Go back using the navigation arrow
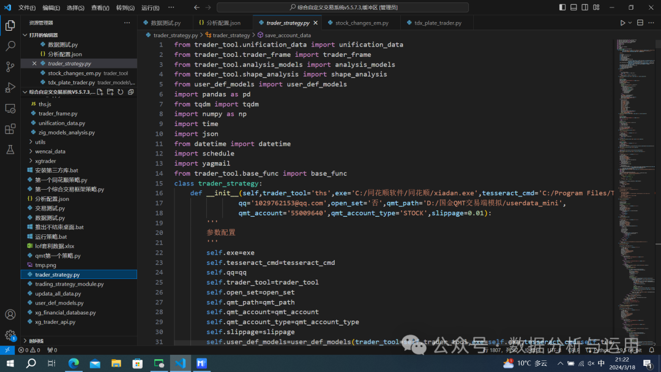This screenshot has height=372, width=661. click(x=197, y=7)
